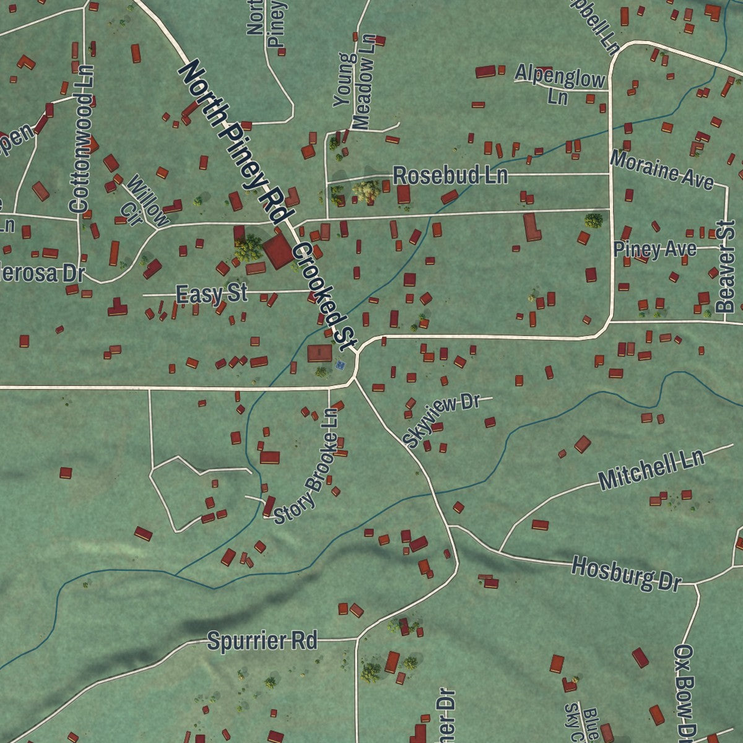Click the 'Piney Ave' label
Viewport: 743px width, 743px height.
coord(655,250)
